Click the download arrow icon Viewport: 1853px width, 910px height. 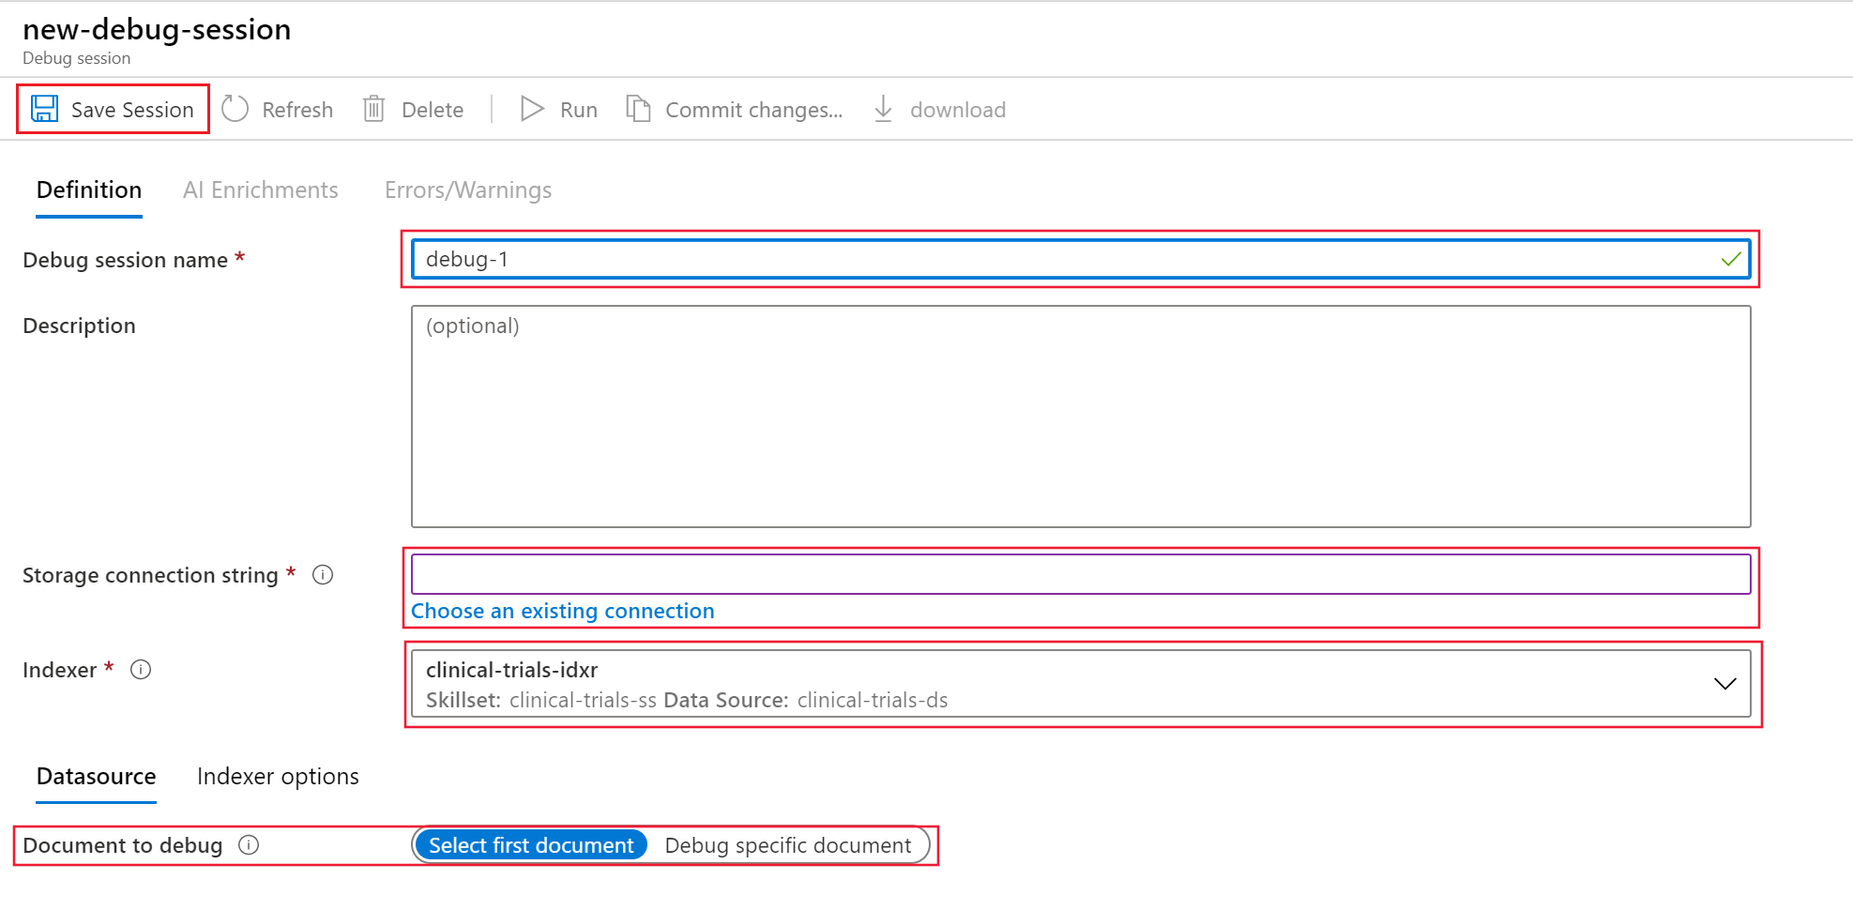click(x=883, y=109)
